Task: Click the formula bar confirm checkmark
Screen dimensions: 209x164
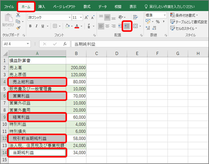Action: [x=55, y=44]
